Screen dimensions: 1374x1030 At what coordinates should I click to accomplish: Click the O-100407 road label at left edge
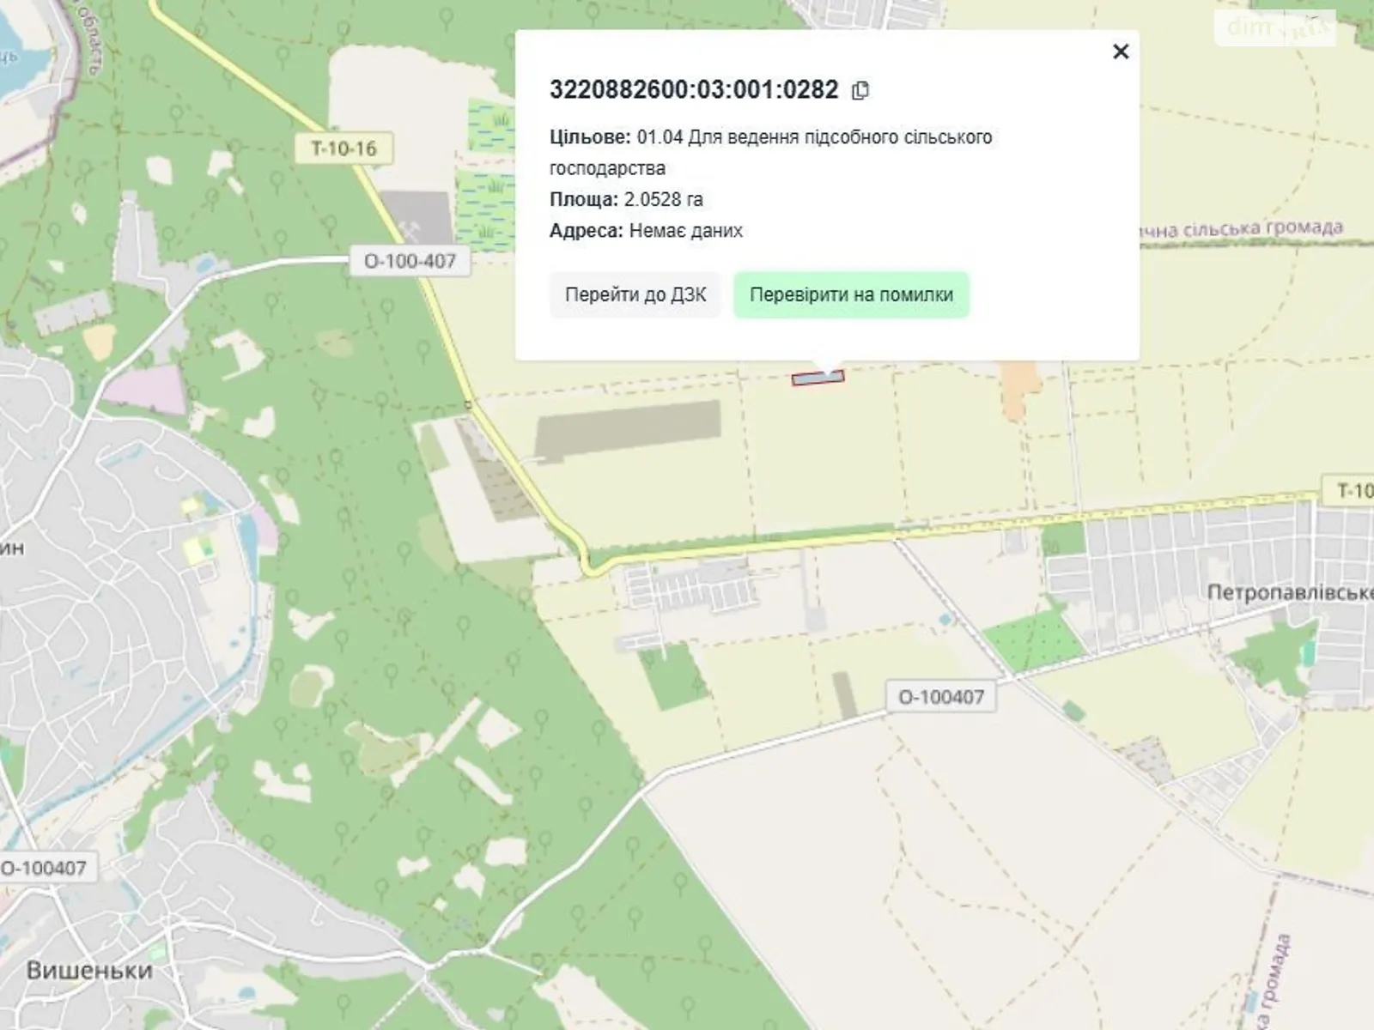(x=45, y=868)
